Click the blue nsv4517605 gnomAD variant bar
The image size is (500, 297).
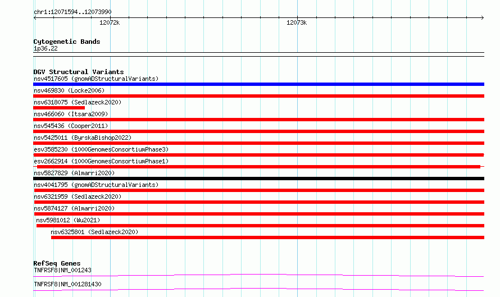click(258, 84)
